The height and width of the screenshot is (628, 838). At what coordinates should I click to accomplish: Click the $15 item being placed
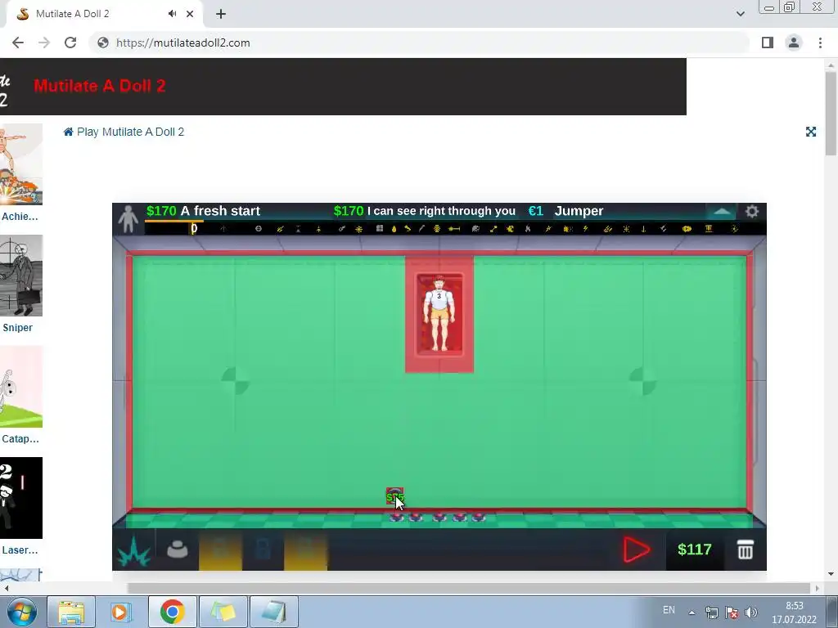[x=394, y=496]
